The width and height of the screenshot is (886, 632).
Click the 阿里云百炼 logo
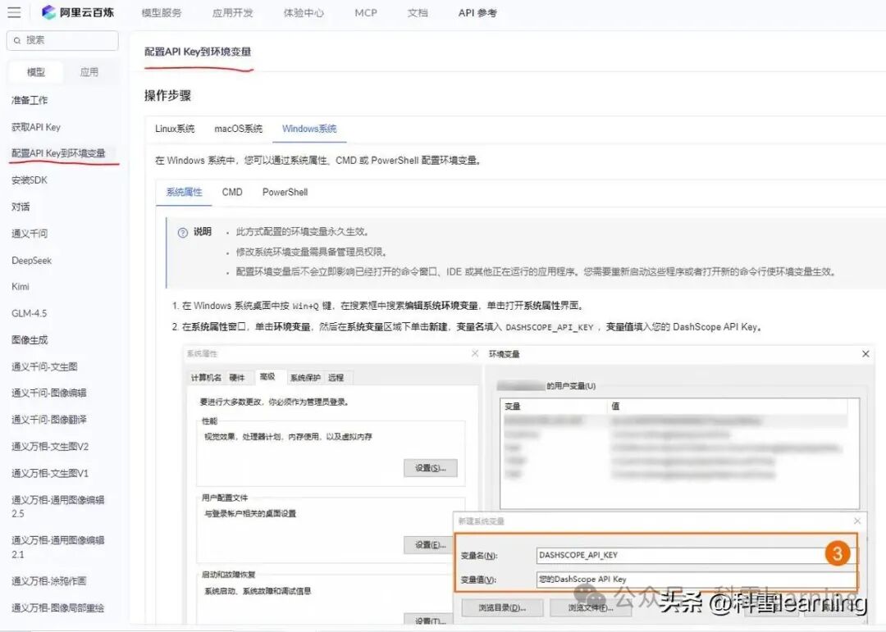point(78,11)
